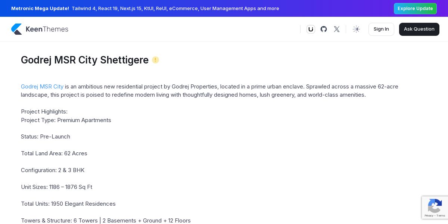448x224 pixels.
Task: Click 'Total Land Area: 62 Acres' text
Action: click(x=54, y=153)
